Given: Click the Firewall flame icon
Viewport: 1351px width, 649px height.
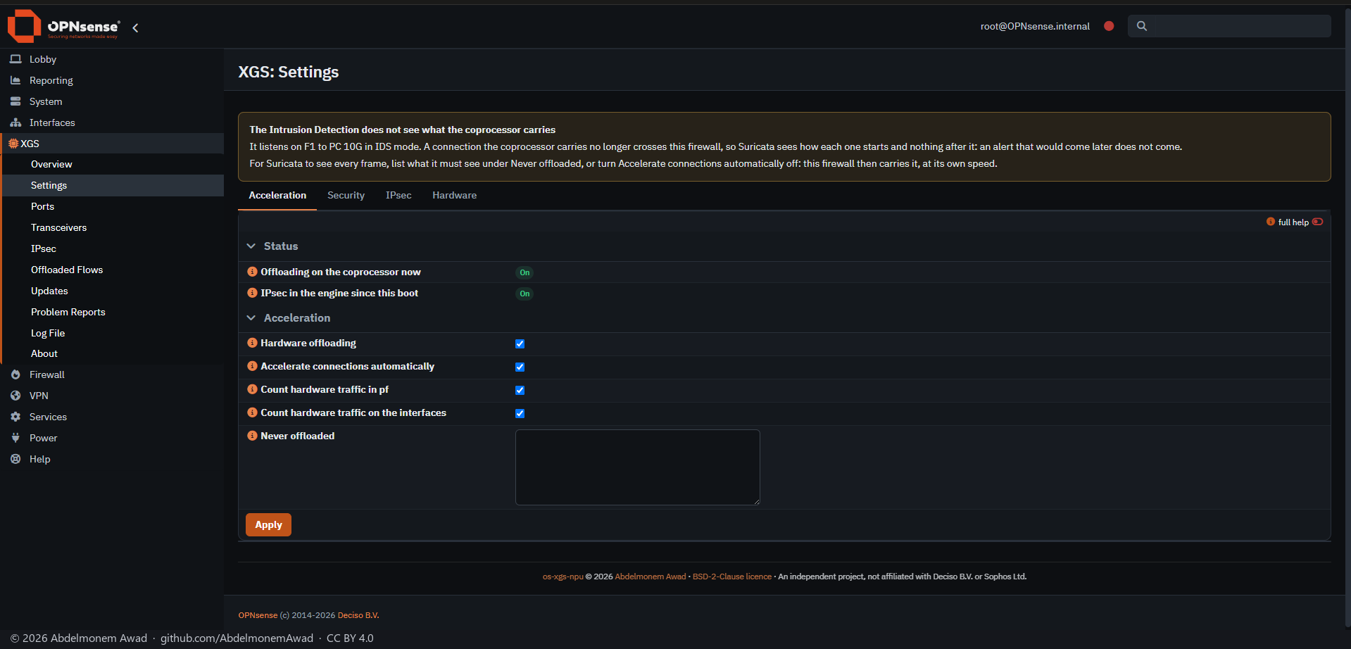Looking at the screenshot, I should [x=15, y=374].
